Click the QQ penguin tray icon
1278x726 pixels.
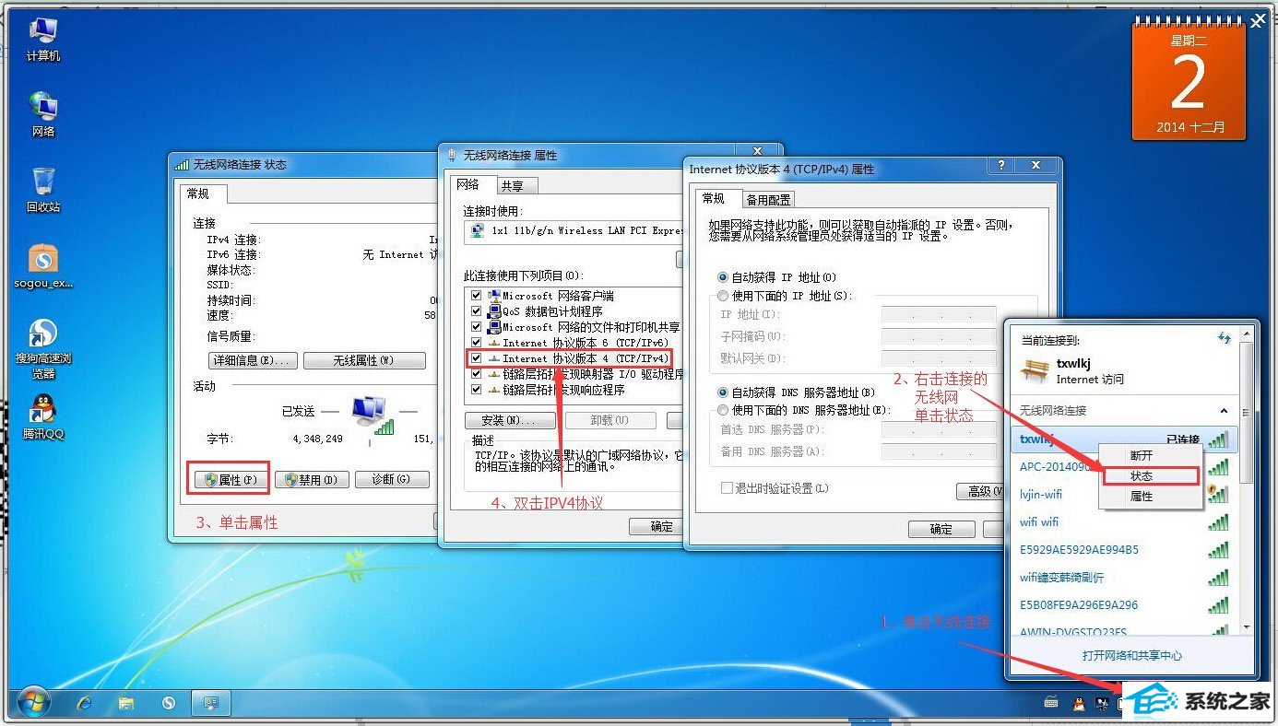pyautogui.click(x=1079, y=704)
